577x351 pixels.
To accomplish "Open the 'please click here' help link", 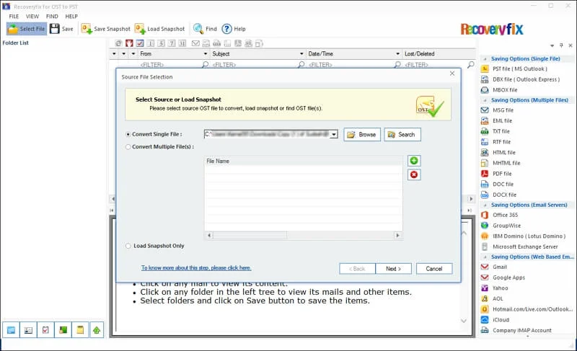I will coord(196,267).
